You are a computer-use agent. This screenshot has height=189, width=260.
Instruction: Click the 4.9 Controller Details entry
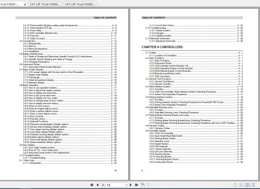point(194,131)
